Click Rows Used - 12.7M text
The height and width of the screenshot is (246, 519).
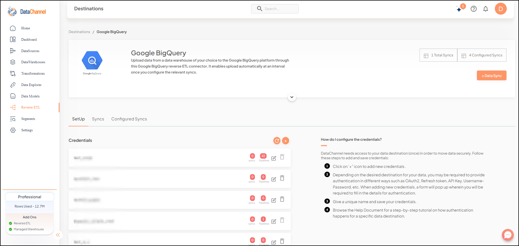pos(30,206)
